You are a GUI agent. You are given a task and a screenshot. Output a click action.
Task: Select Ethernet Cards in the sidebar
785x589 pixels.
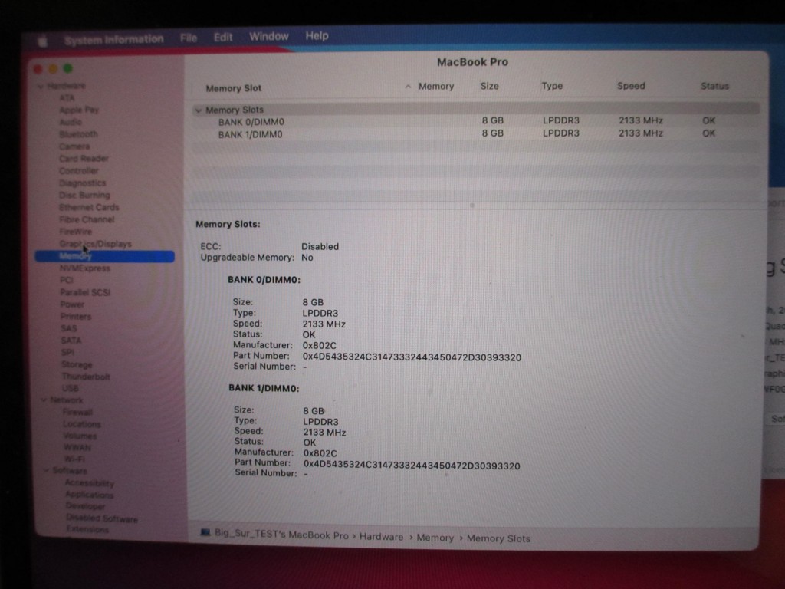tap(89, 207)
